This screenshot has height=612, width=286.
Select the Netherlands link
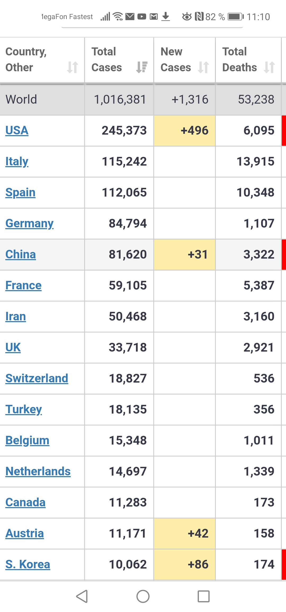coord(38,471)
